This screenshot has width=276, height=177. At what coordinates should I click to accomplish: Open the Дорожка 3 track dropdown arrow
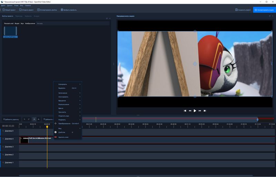3,147
